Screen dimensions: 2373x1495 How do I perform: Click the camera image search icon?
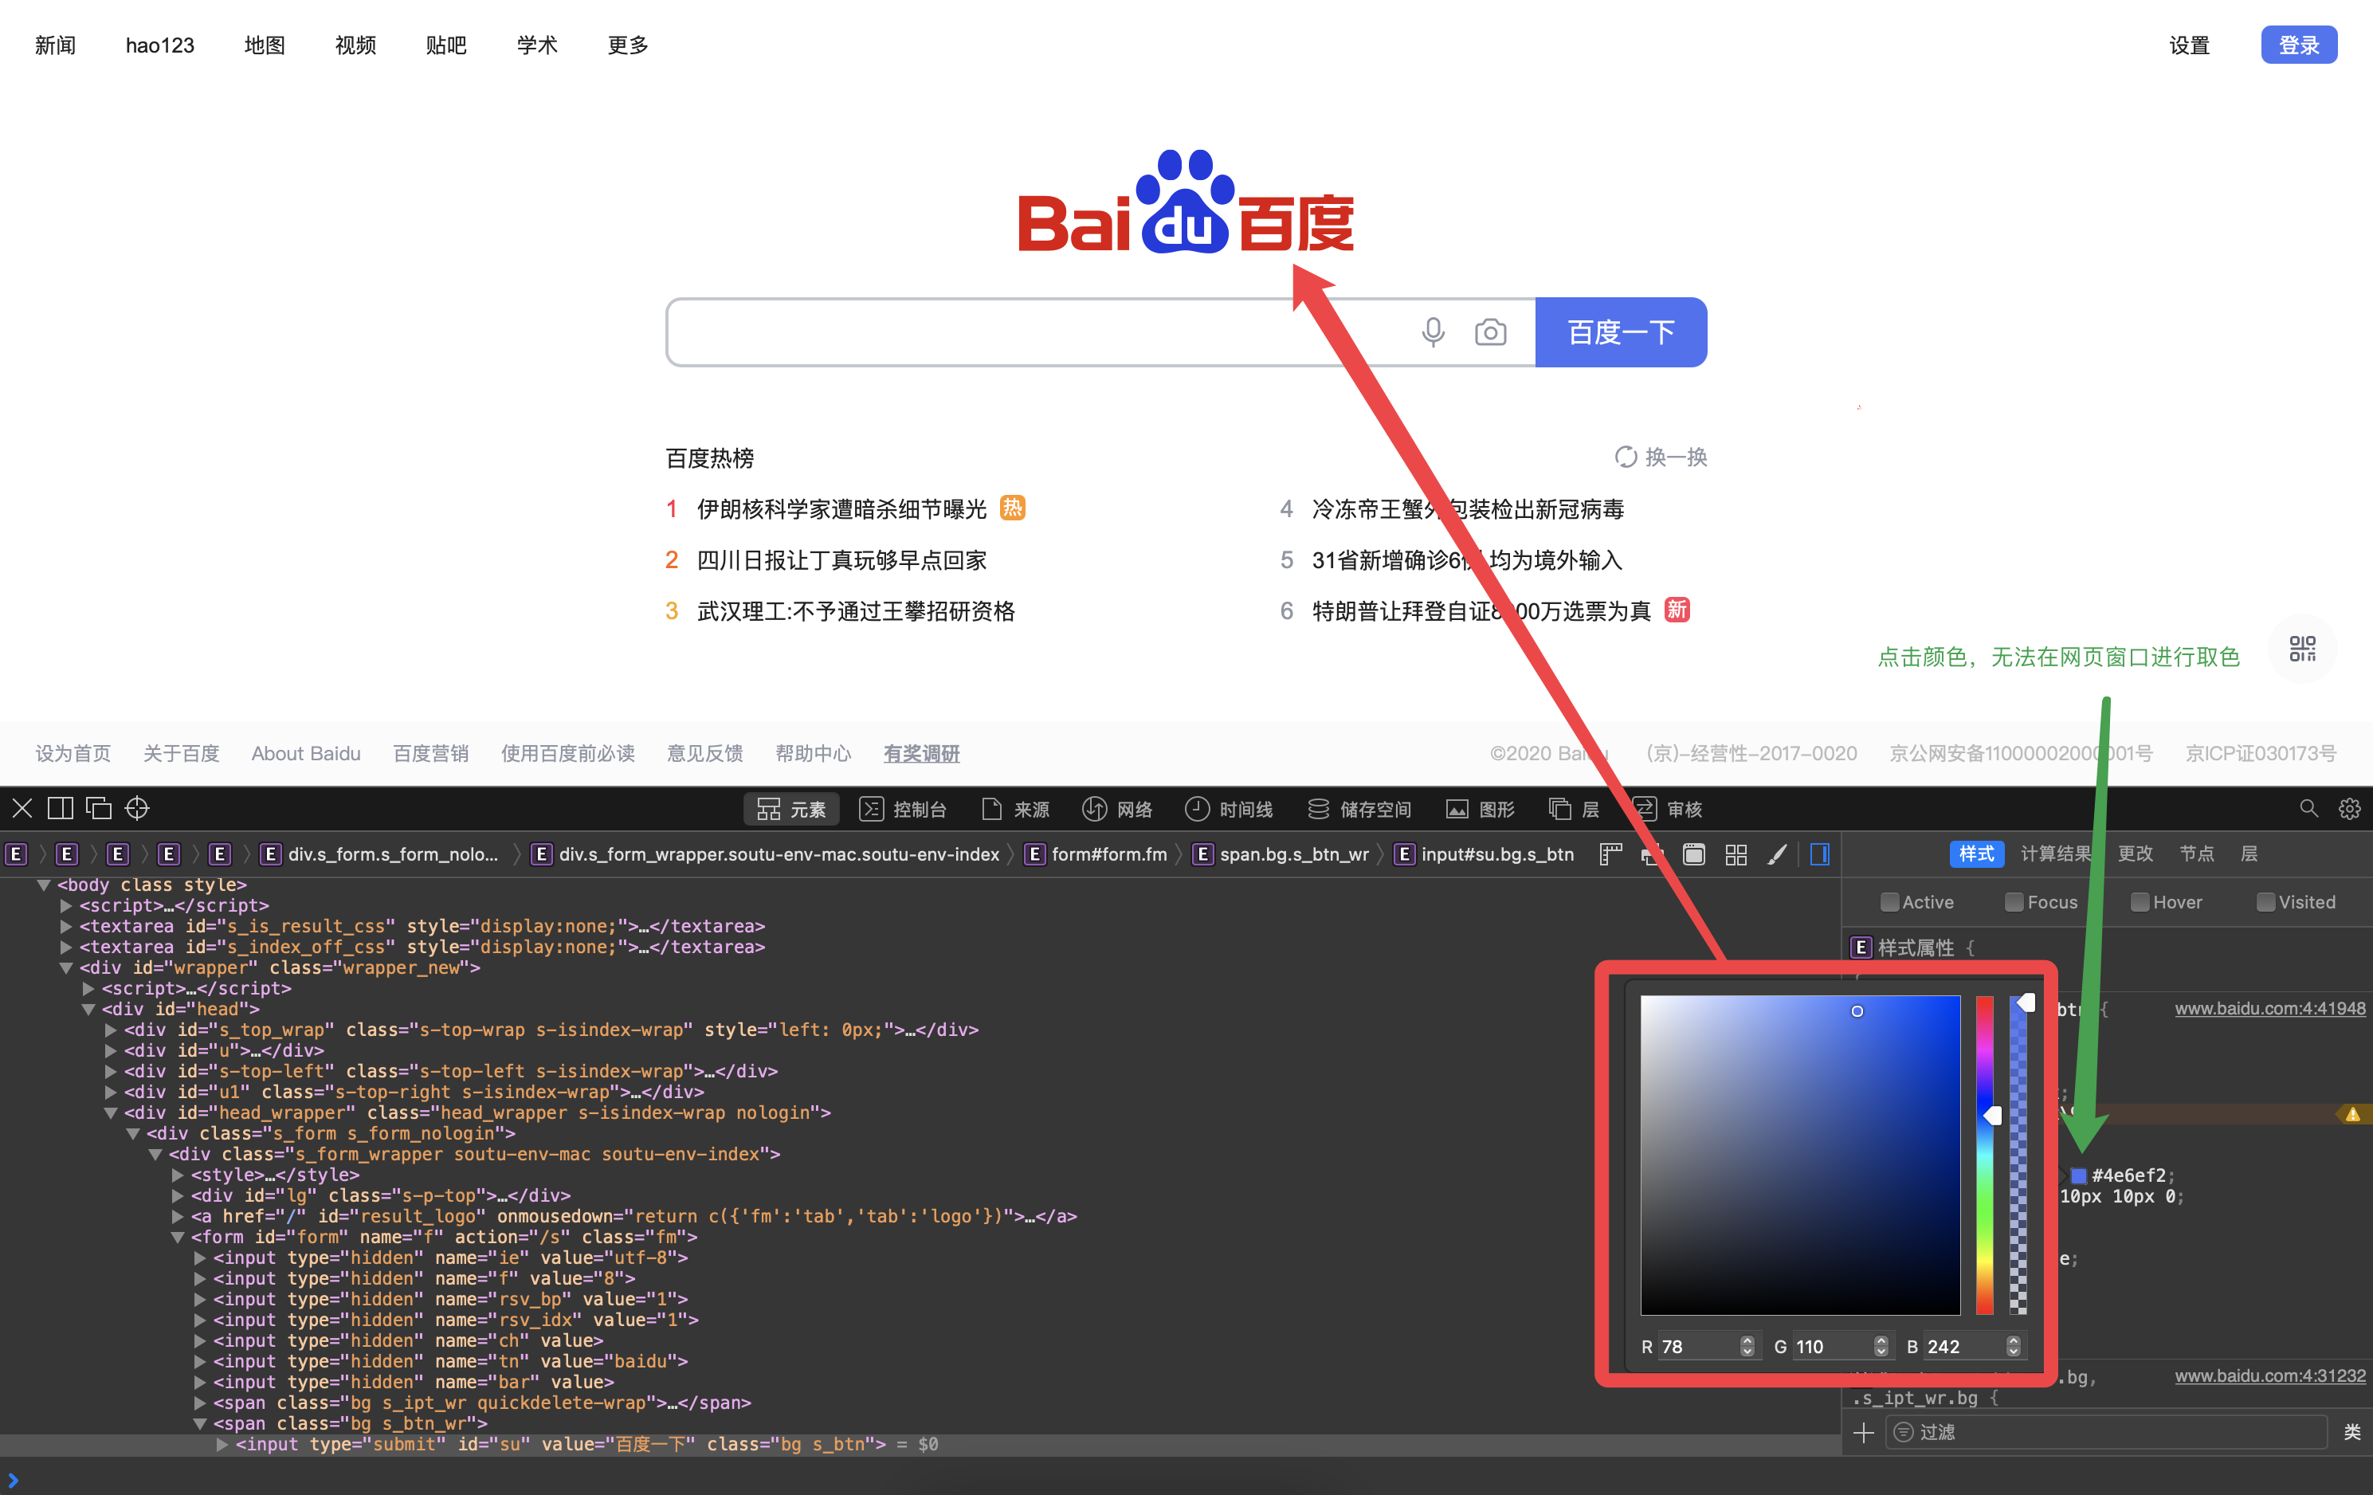click(x=1490, y=332)
